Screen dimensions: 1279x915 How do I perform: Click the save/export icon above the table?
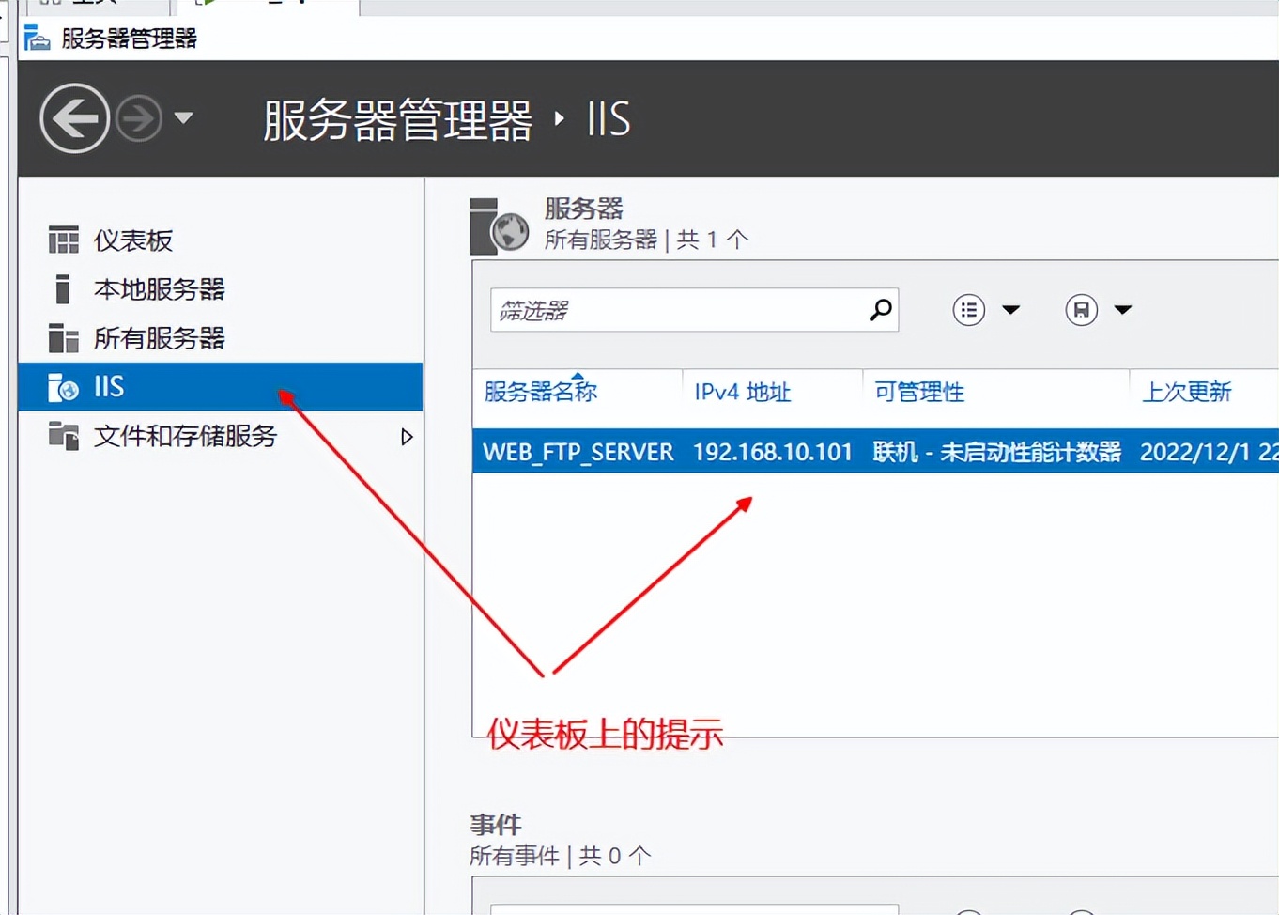tap(1082, 309)
